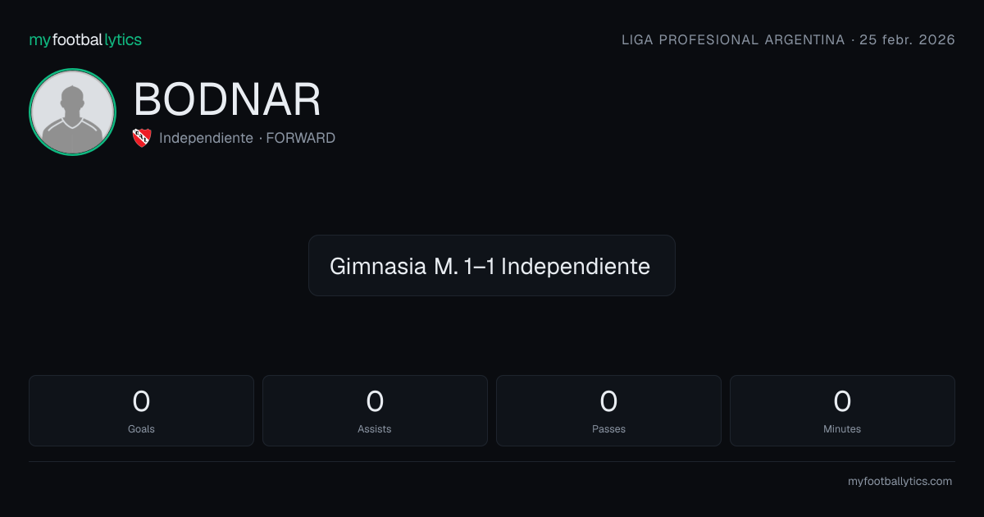
Task: Click the zero value in Minutes
Action: 842,401
